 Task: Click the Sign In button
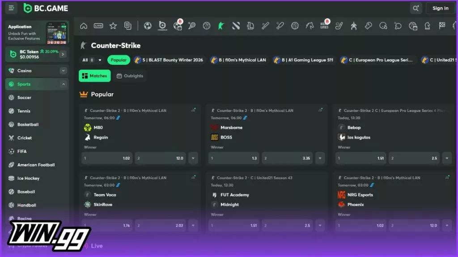tap(441, 8)
